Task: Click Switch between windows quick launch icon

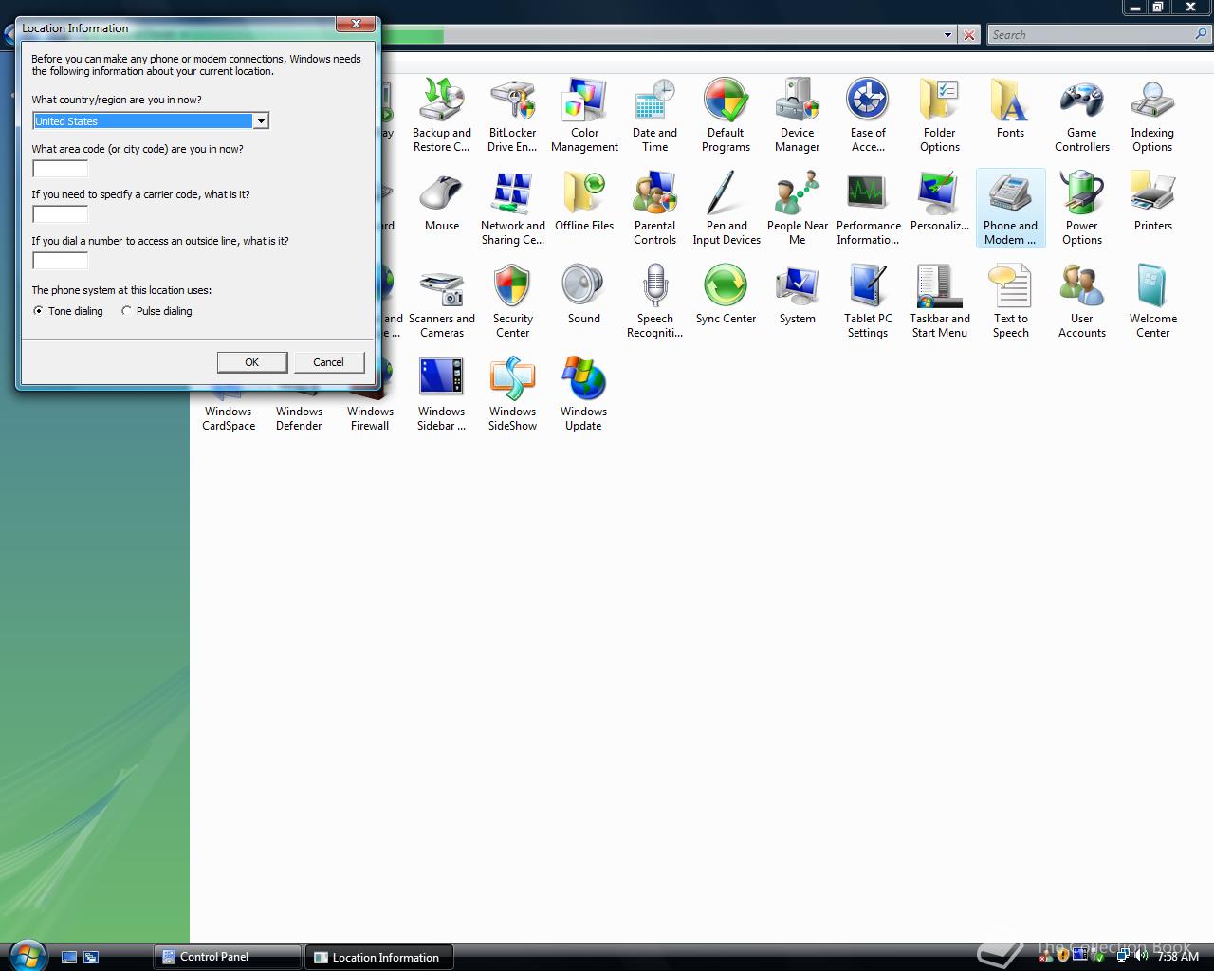Action: 91,958
